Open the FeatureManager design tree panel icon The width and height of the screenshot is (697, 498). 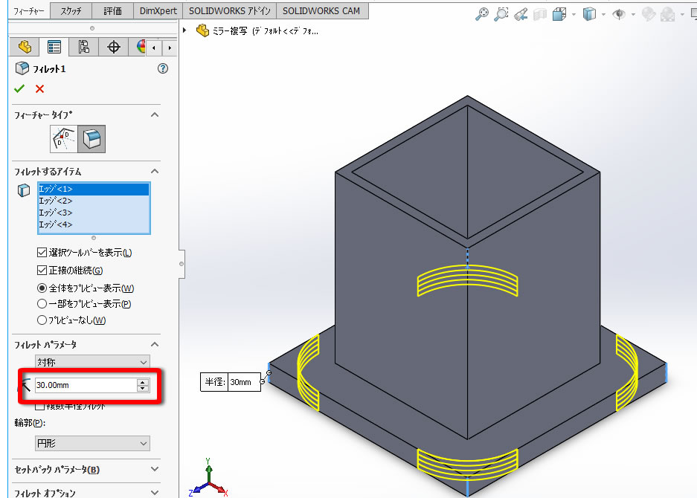(x=25, y=47)
